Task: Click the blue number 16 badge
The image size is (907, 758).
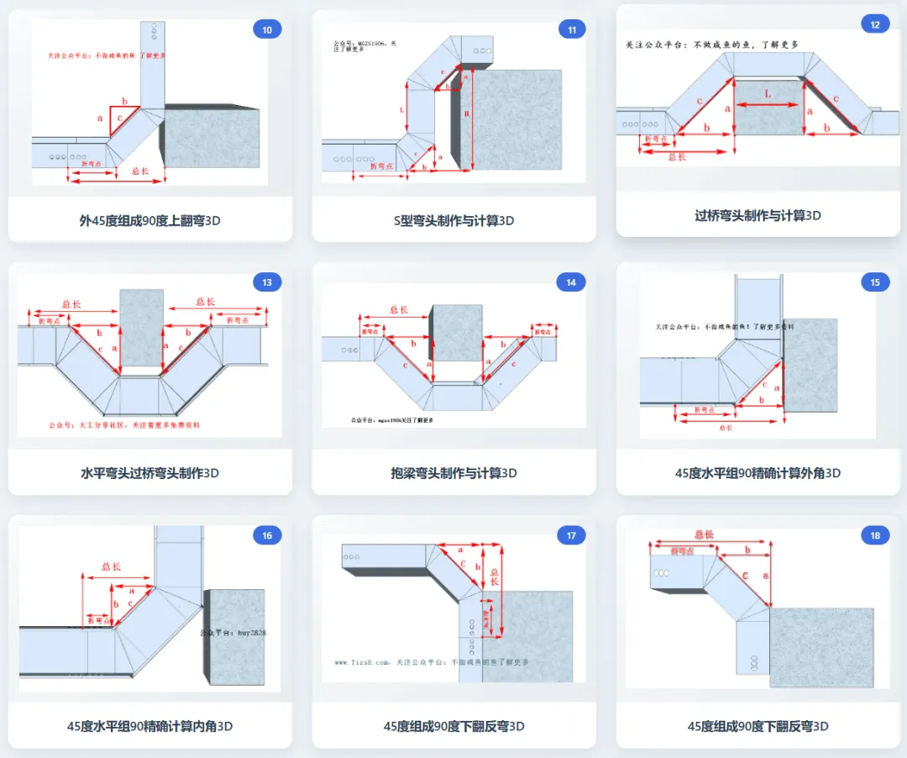Action: click(x=267, y=535)
